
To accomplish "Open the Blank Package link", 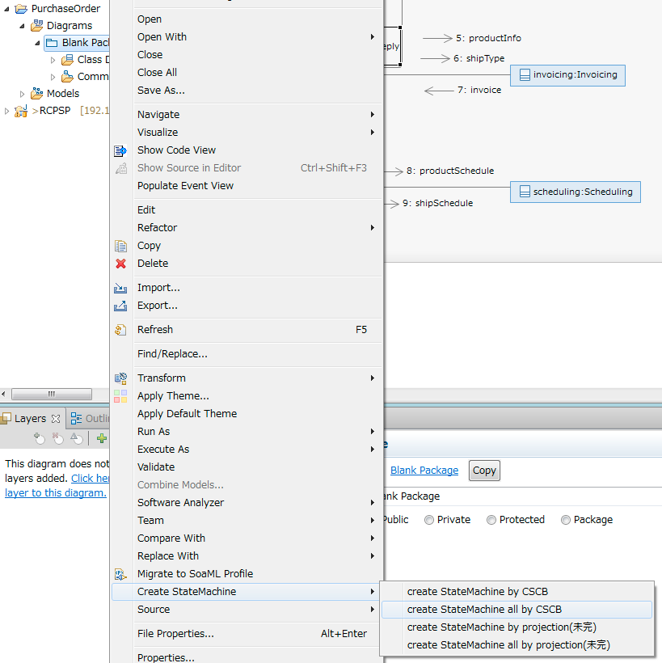I will tap(424, 471).
